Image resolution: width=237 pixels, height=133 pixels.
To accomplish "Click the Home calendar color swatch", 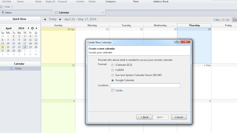I will click(11, 69).
